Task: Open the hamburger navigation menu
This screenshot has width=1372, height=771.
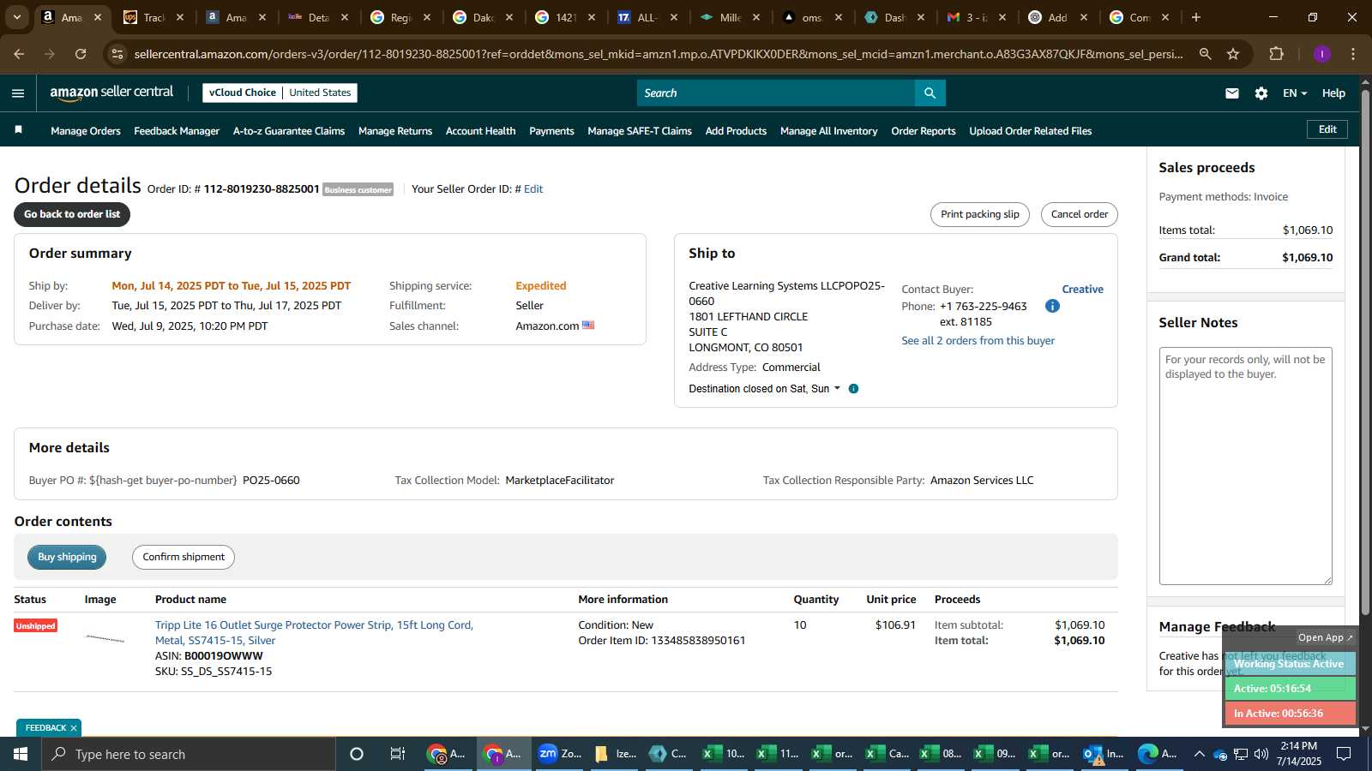Action: [18, 93]
